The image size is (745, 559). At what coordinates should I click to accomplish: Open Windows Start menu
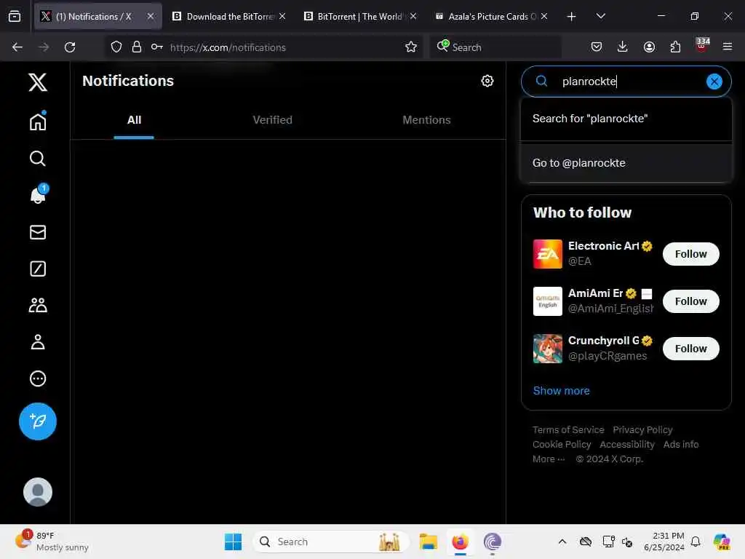[233, 542]
